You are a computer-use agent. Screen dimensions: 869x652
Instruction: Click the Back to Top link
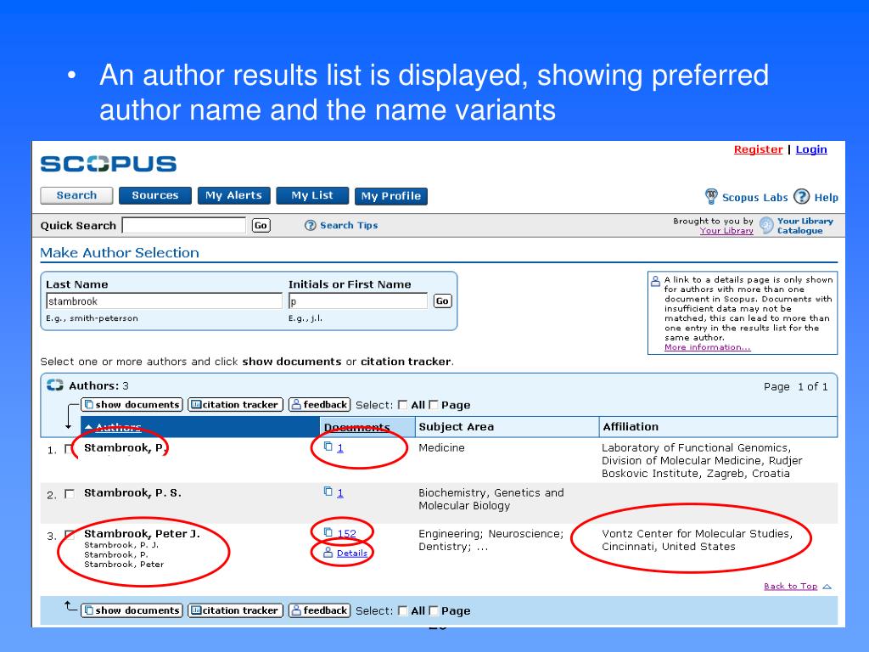point(790,586)
